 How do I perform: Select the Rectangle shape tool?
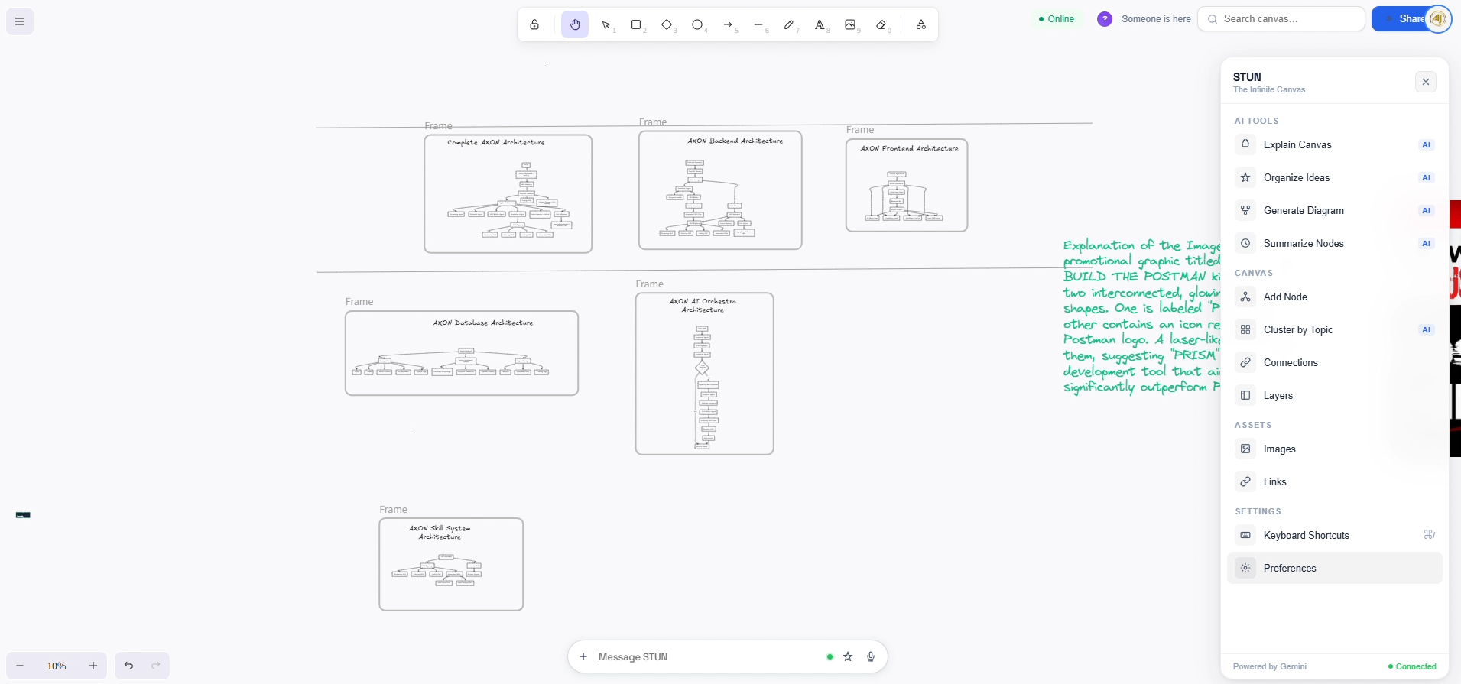click(x=637, y=25)
